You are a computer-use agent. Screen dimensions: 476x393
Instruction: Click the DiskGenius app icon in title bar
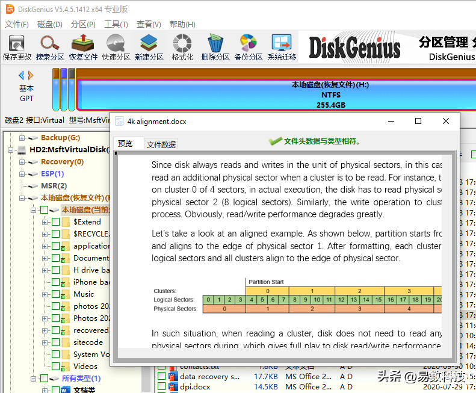pos(10,9)
